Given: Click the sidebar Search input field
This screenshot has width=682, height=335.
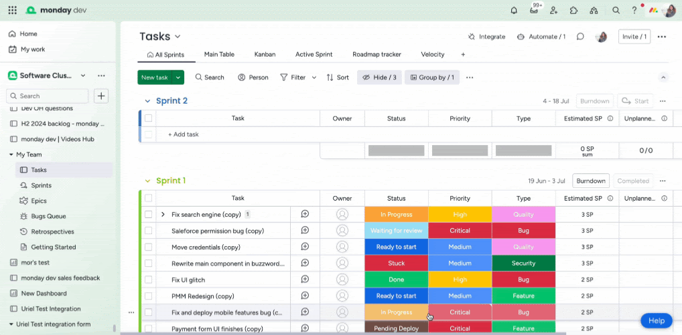Looking at the screenshot, I should click(48, 96).
